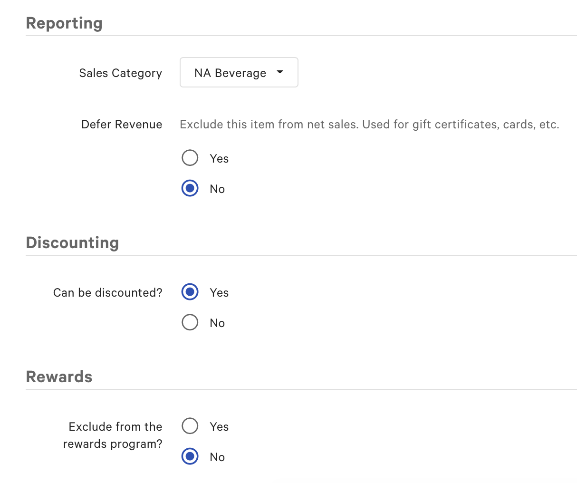Click the dropdown caret beside NA Beverage
Image resolution: width=577 pixels, height=483 pixels.
(x=280, y=72)
